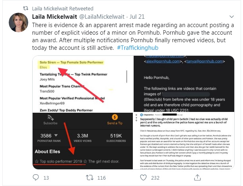
Task: Click the Send a Tip dollar icon
Action: click(x=115, y=117)
